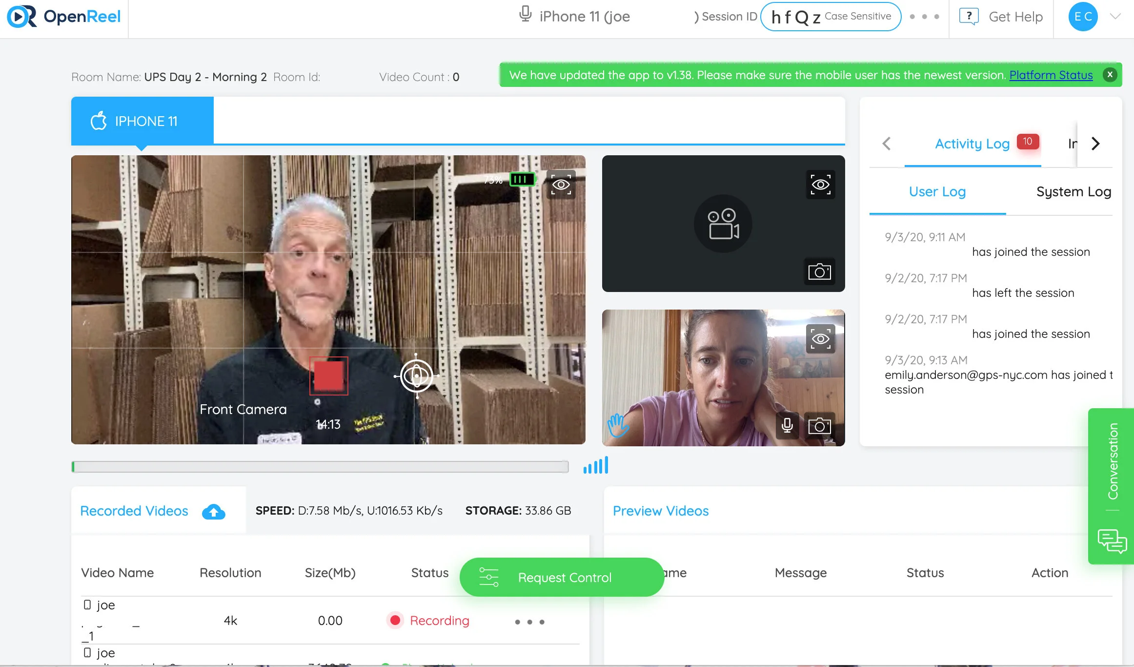This screenshot has width=1134, height=667.
Task: Take snapshot of director's webcam feed
Action: 819,426
